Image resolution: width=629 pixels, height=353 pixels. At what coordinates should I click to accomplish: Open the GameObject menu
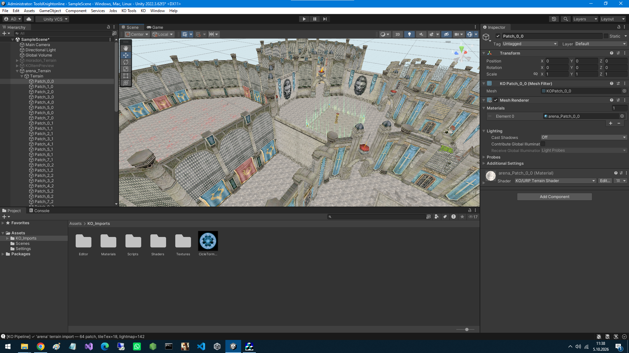[x=50, y=11]
